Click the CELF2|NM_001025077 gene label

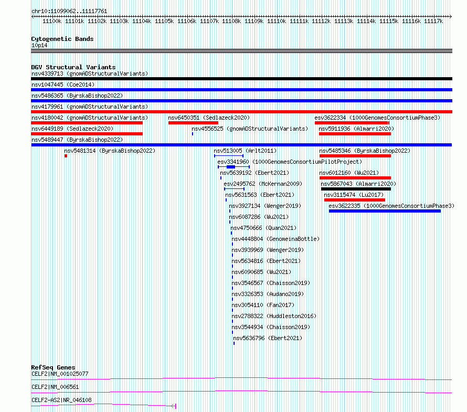60,374
